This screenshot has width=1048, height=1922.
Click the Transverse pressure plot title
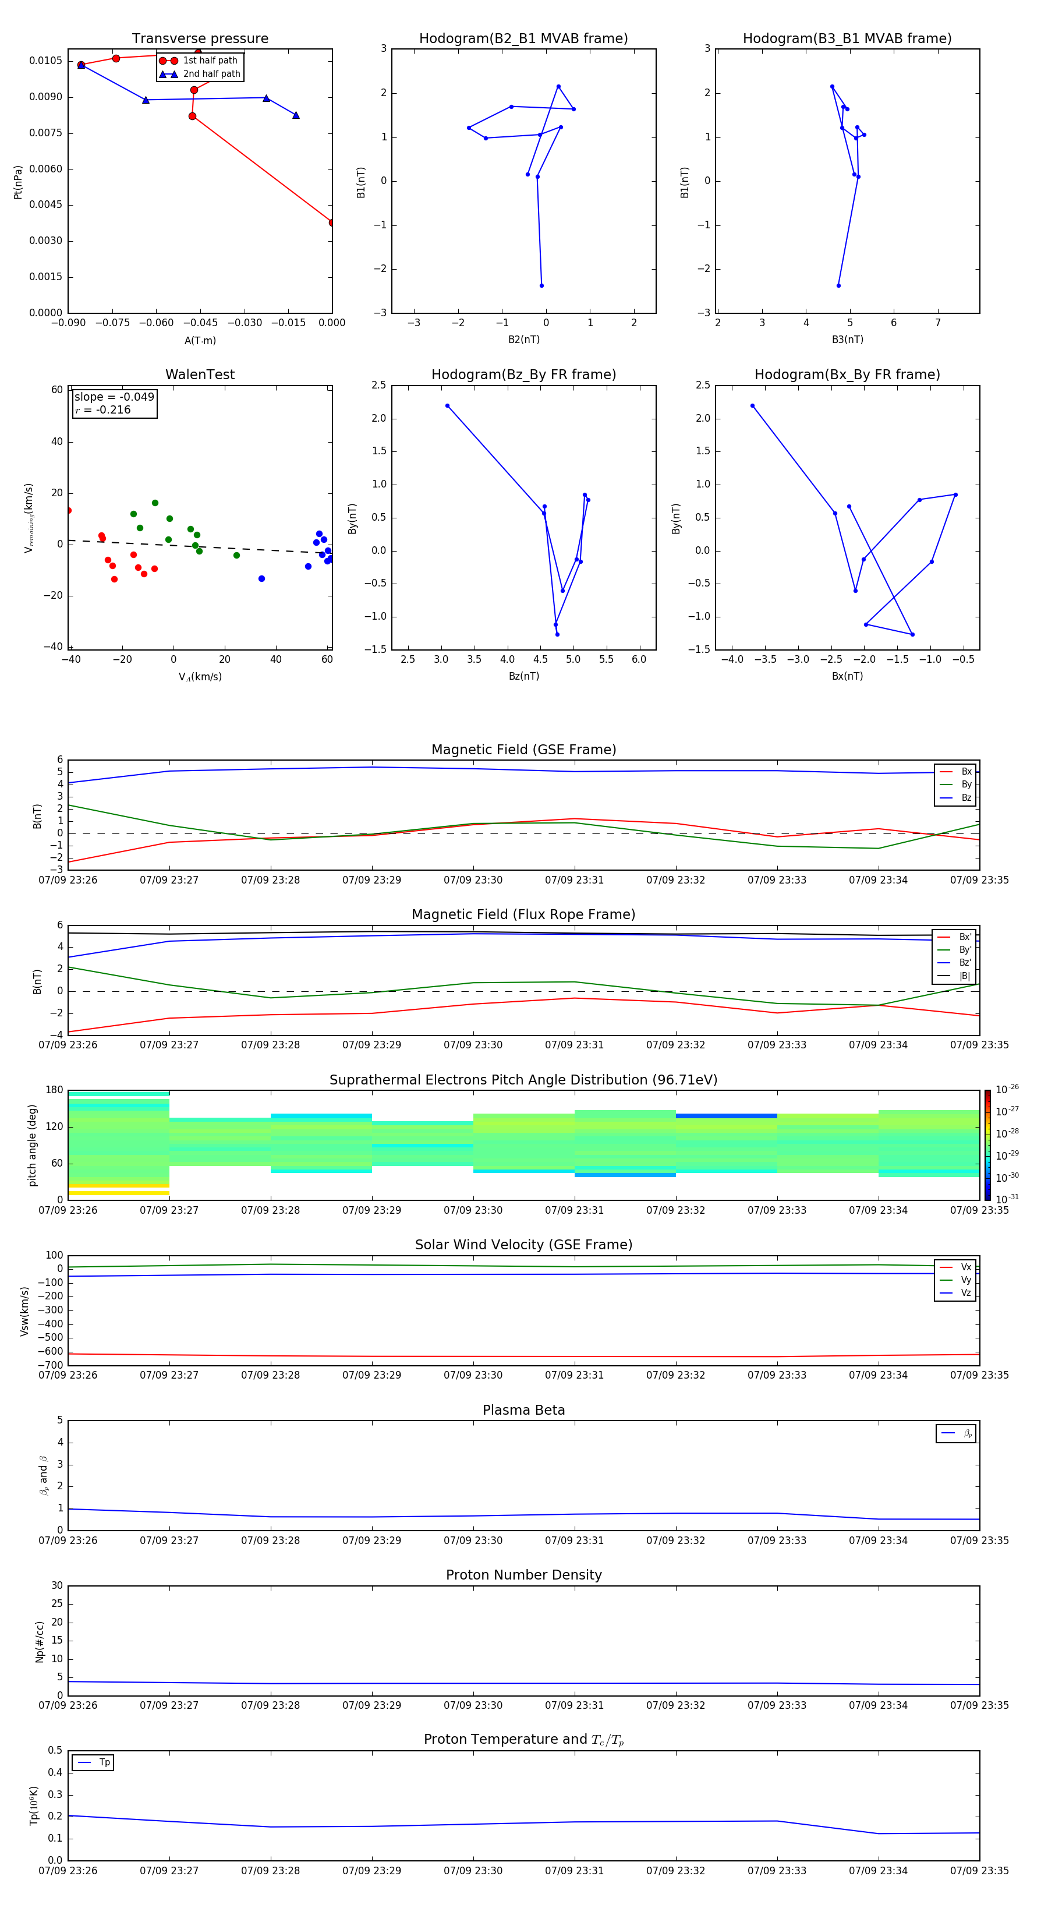[200, 39]
